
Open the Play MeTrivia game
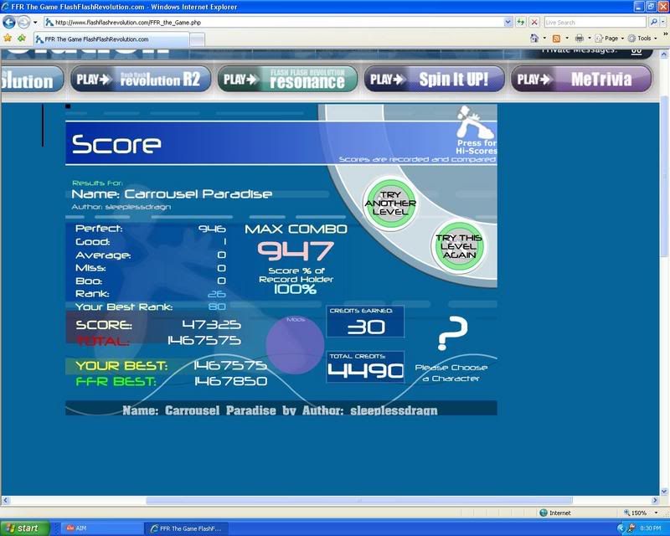coord(582,80)
